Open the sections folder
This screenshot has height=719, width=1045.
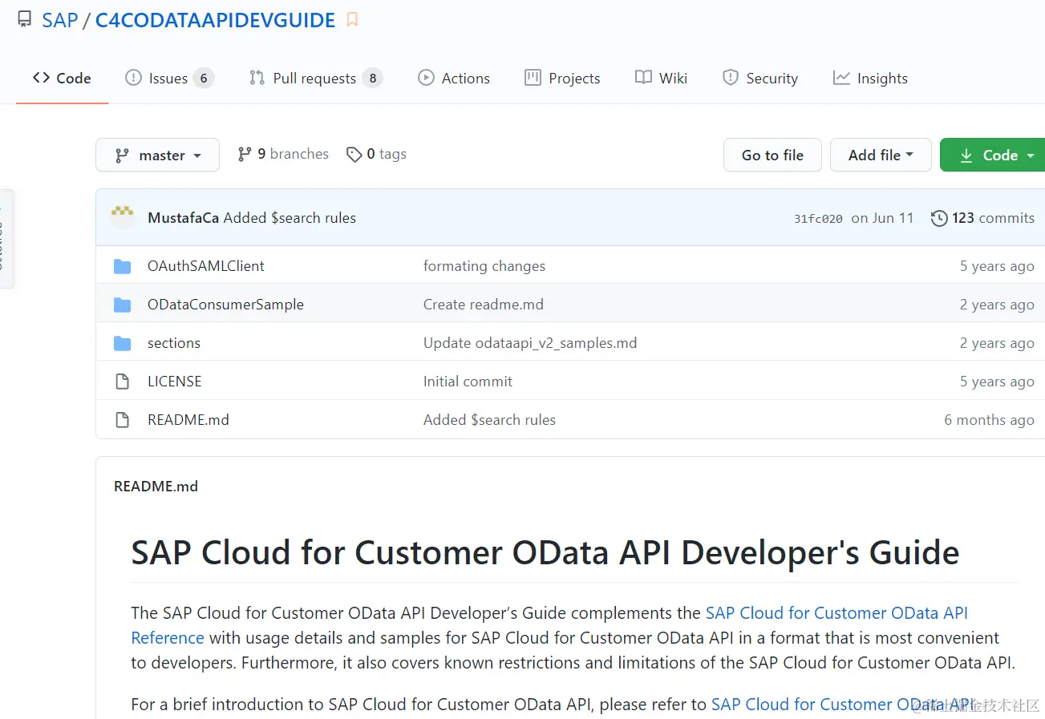(174, 342)
